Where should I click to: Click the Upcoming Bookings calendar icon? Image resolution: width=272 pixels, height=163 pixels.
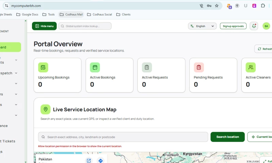pos(43,67)
